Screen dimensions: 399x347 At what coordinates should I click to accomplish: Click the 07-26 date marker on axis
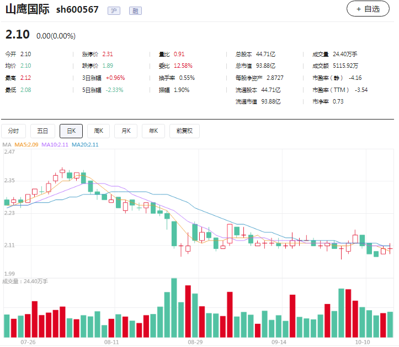pos(28,342)
